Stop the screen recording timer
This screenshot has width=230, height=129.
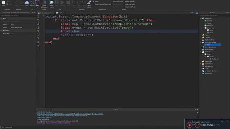pyautogui.click(x=189, y=125)
